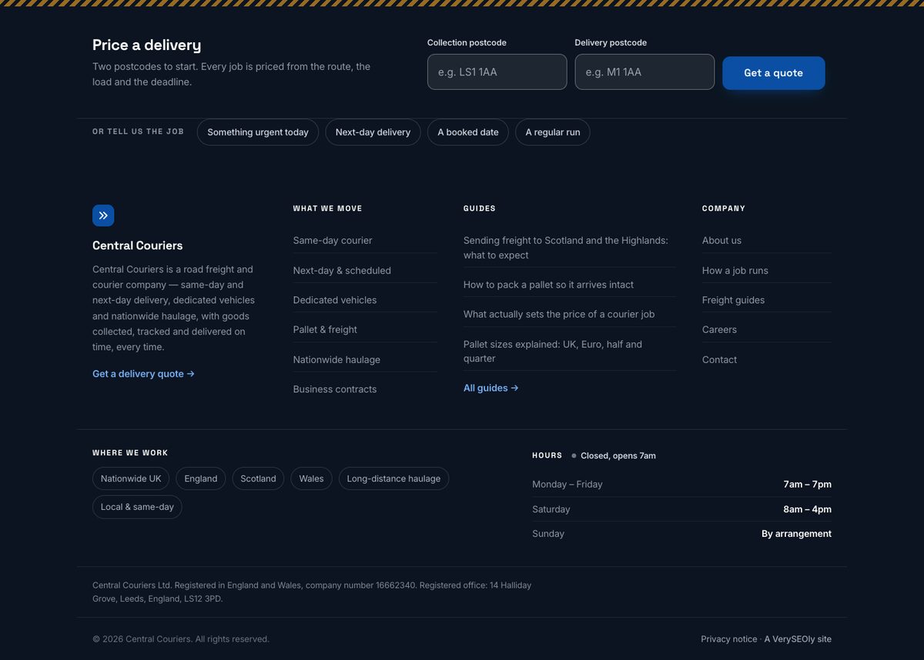Go to Dedicated vehicles page

pos(335,300)
